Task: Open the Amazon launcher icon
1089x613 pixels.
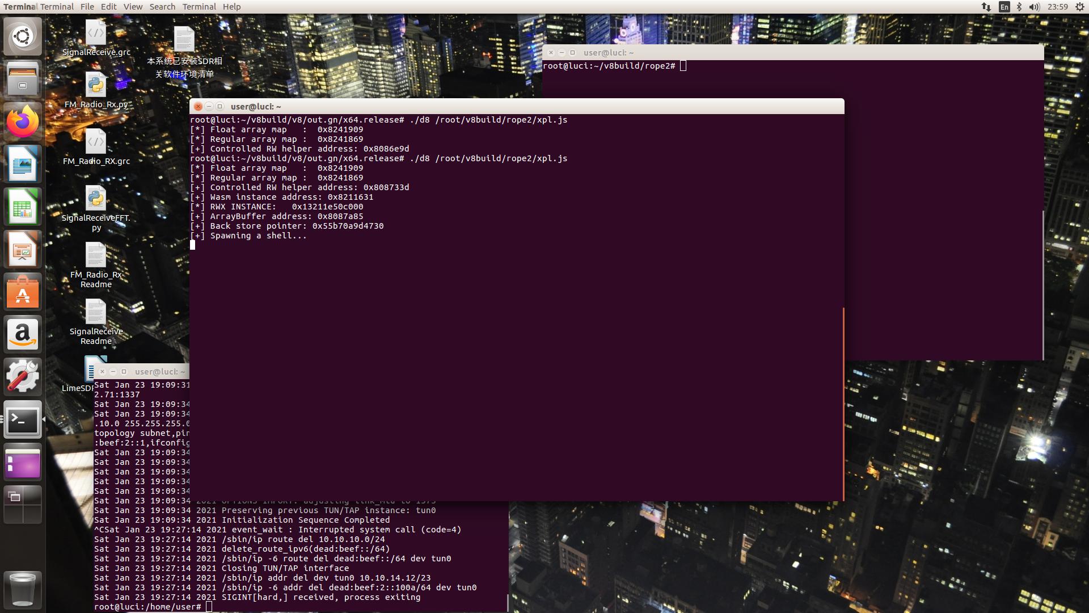Action: pos(23,334)
